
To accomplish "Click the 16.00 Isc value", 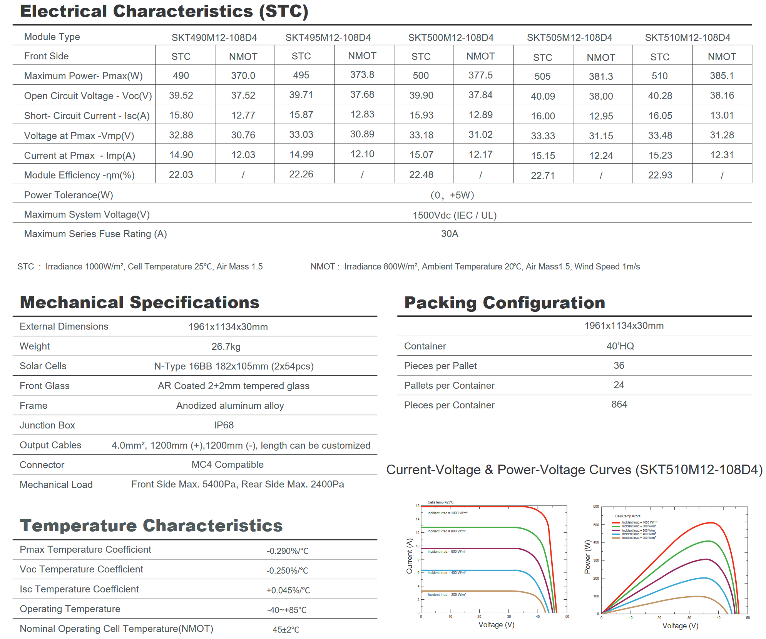I will pos(543,116).
